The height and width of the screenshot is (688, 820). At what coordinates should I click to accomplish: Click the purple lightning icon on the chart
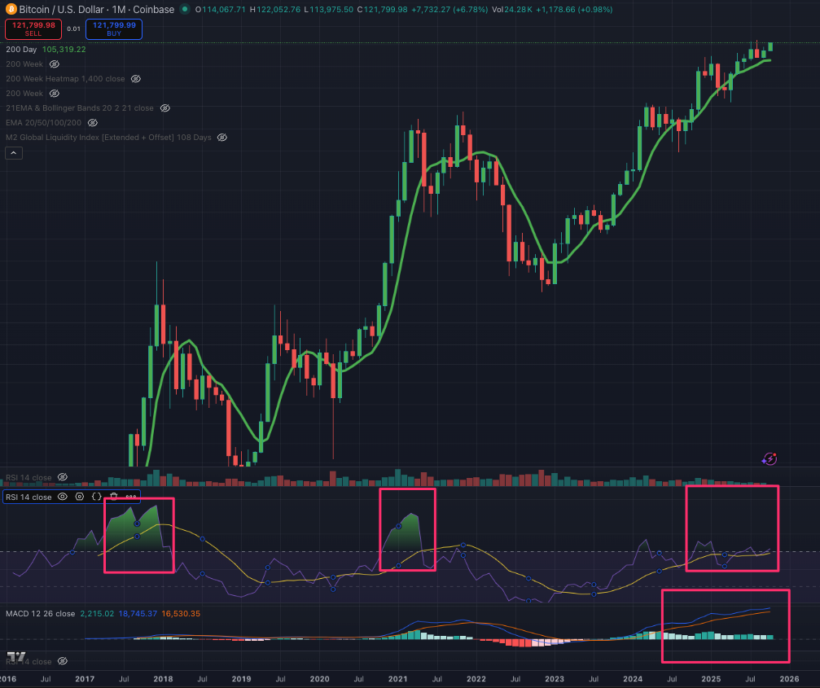point(769,459)
